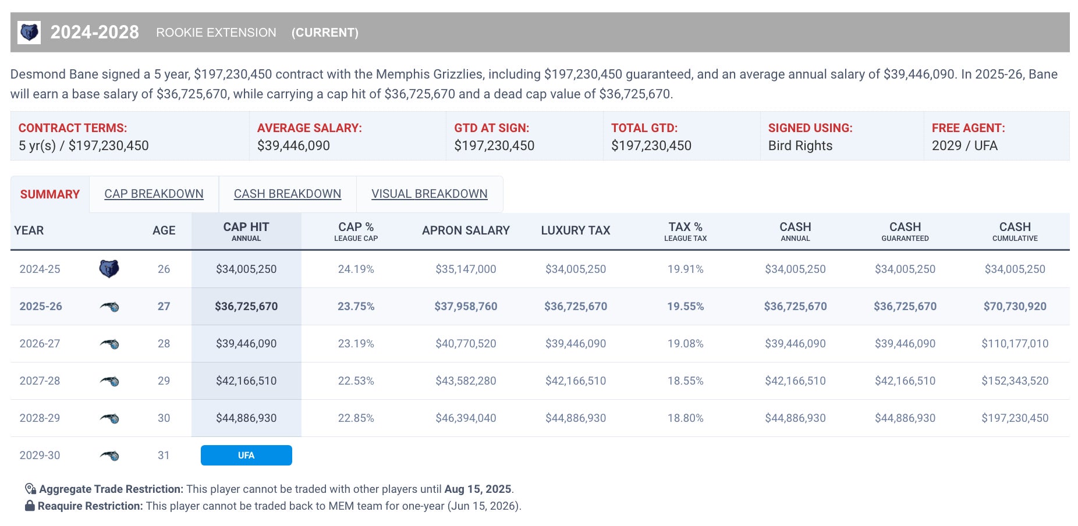Open the Cash Breakdown tab

288,194
